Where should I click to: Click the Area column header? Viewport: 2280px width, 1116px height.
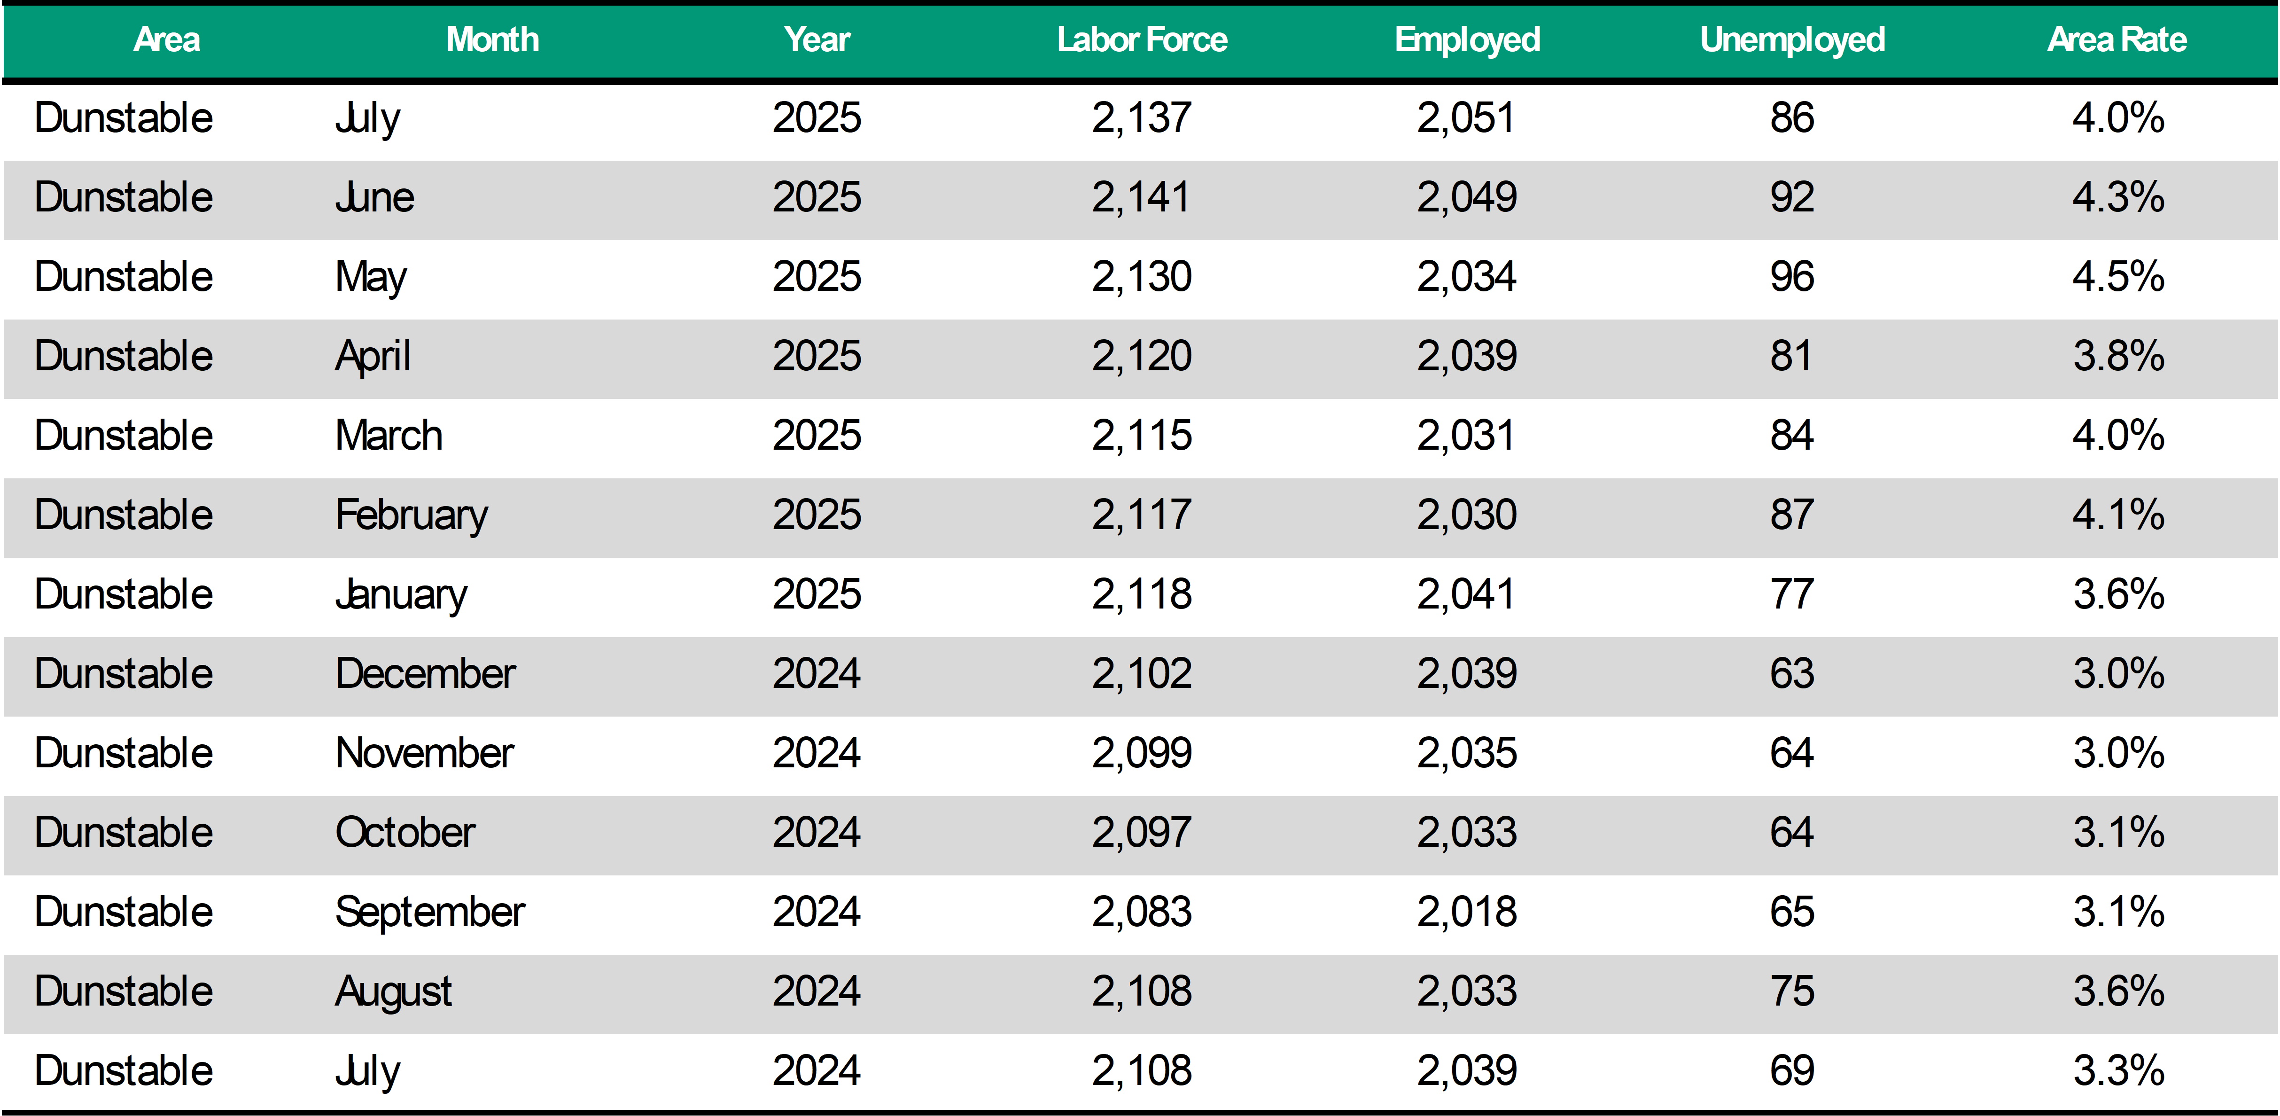click(166, 40)
